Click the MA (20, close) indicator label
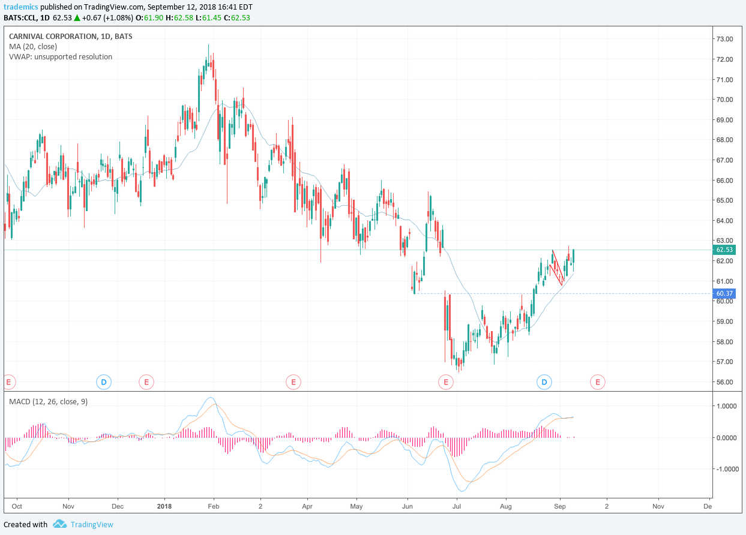 pyautogui.click(x=33, y=47)
